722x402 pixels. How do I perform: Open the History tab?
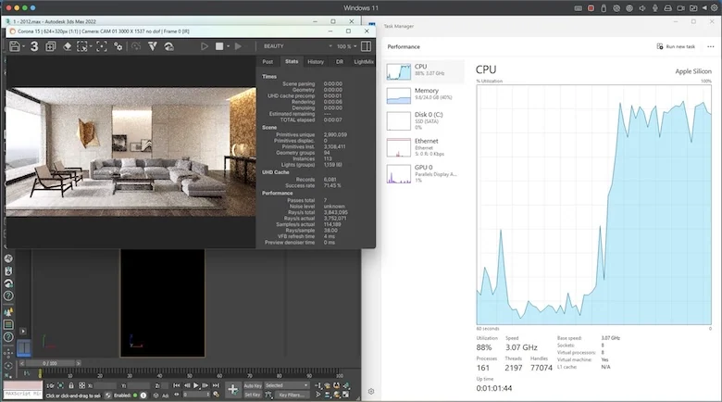tap(316, 61)
